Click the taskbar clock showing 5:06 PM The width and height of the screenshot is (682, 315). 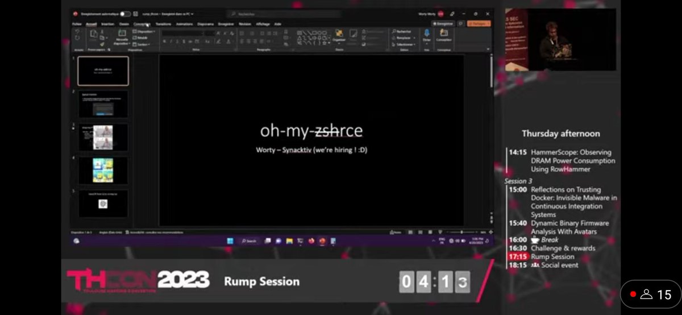pyautogui.click(x=477, y=241)
